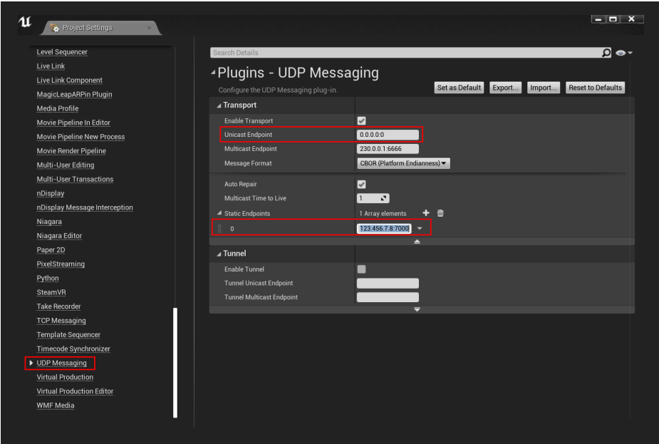Open Live Link settings

coord(51,66)
